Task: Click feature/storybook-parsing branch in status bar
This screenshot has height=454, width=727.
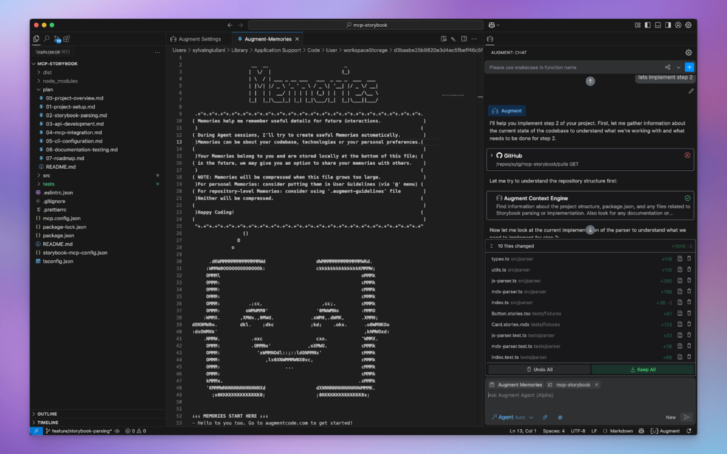Action: [79, 431]
